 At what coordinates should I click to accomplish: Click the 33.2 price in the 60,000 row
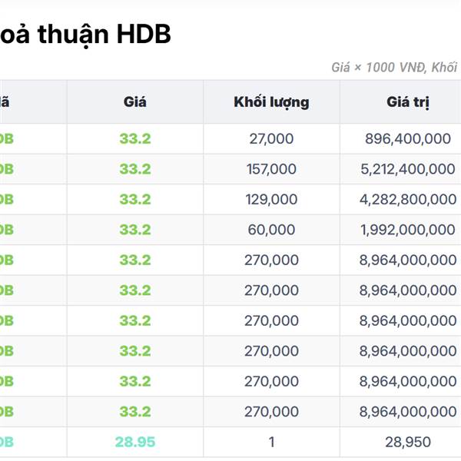[134, 230]
